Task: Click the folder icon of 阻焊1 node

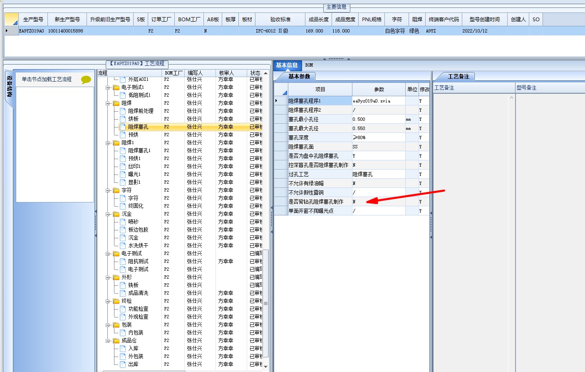Action: click(x=116, y=143)
